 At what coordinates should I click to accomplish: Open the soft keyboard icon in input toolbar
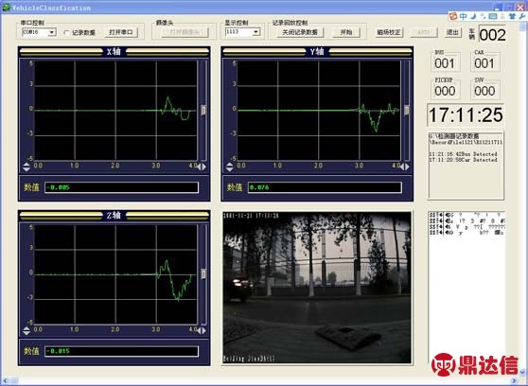tap(492, 16)
